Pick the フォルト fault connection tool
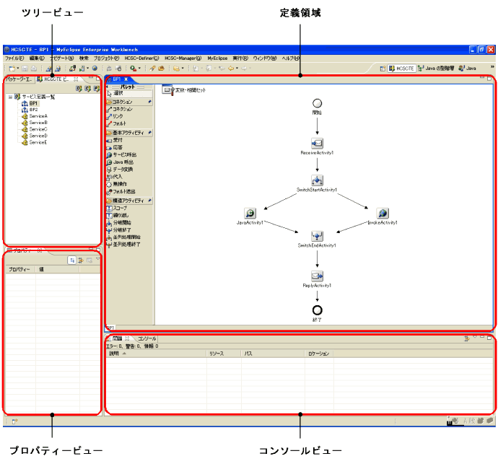Screen dimensions: 498x464 (x=116, y=123)
